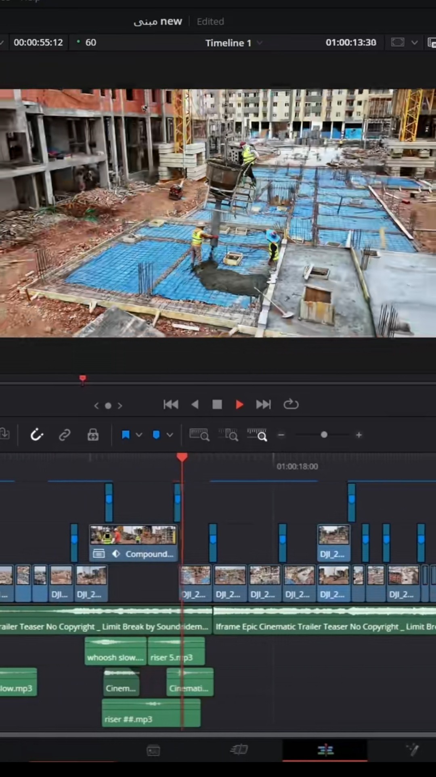Click the compound clip type icon

coord(99,554)
